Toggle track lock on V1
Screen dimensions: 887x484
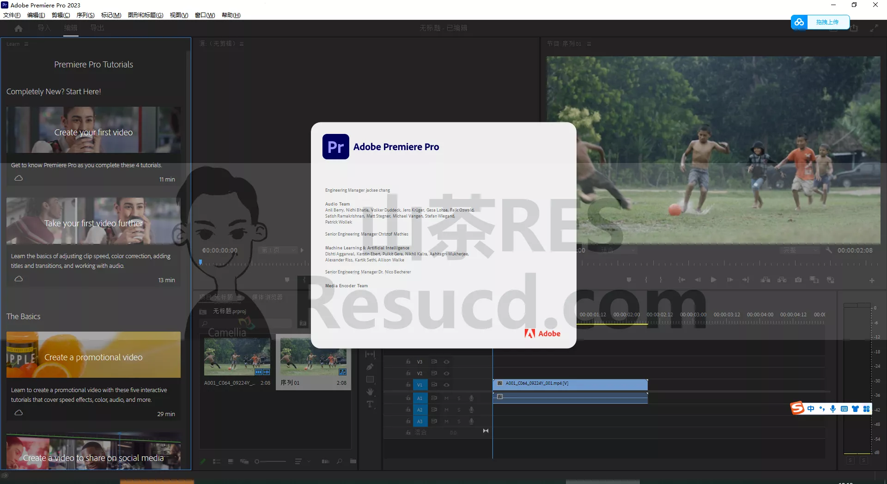click(x=408, y=385)
